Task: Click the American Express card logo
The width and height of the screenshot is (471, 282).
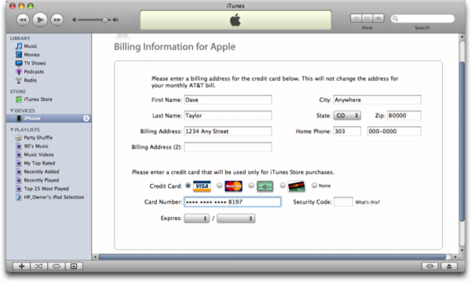Action: 265,186
